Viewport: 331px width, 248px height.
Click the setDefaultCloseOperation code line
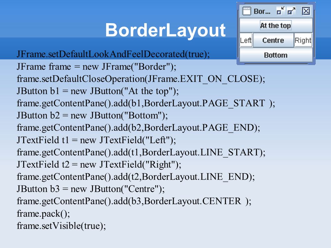tap(141, 79)
